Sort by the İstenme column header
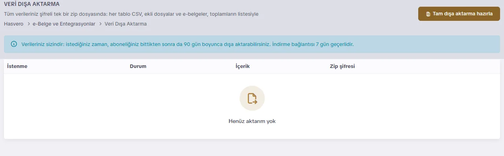 (x=17, y=66)
